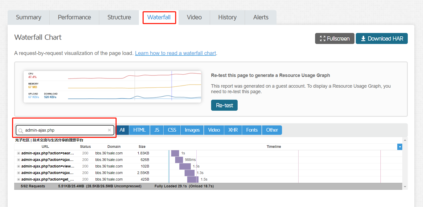The height and width of the screenshot is (207, 423).
Task: Click the URL column header
Action: [x=45, y=147]
